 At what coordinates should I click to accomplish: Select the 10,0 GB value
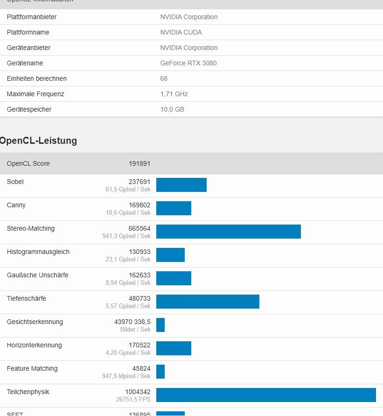pos(172,109)
